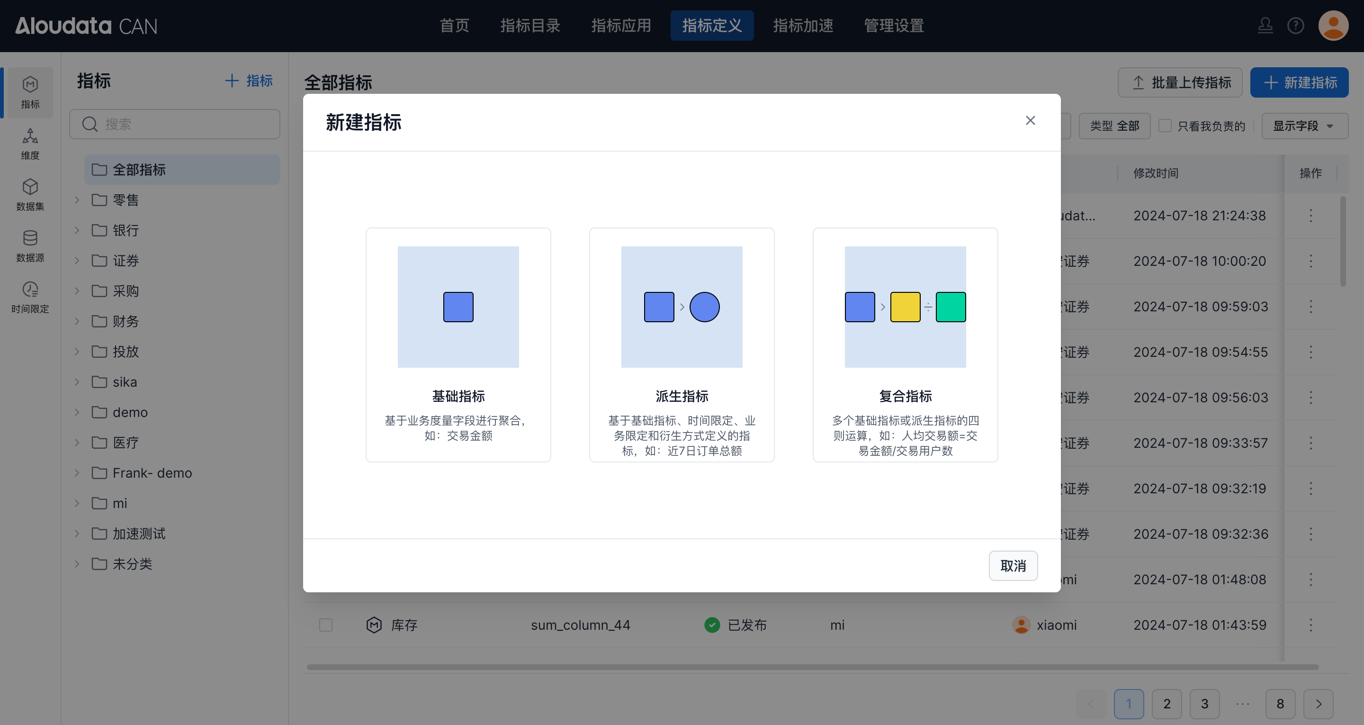Open the 数据集 sidebar section
The image size is (1364, 725).
30,194
